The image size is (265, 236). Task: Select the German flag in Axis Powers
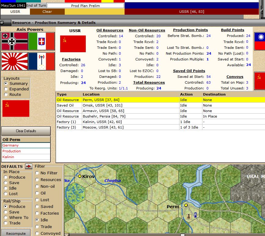pyautogui.click(x=15, y=41)
